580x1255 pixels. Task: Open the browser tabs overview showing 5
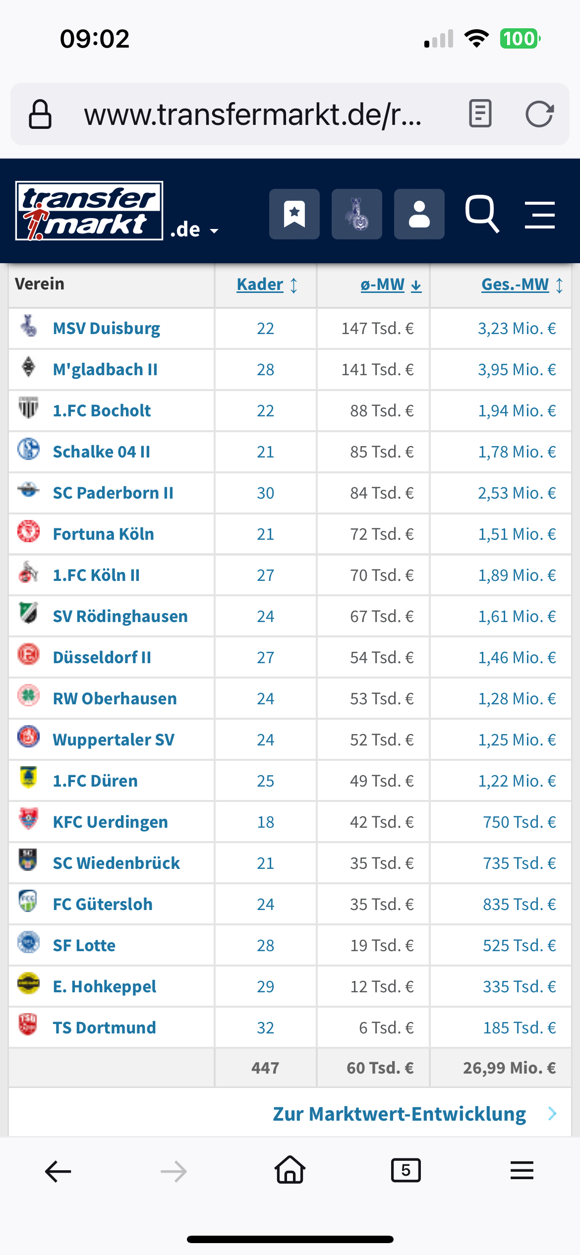tap(406, 1170)
